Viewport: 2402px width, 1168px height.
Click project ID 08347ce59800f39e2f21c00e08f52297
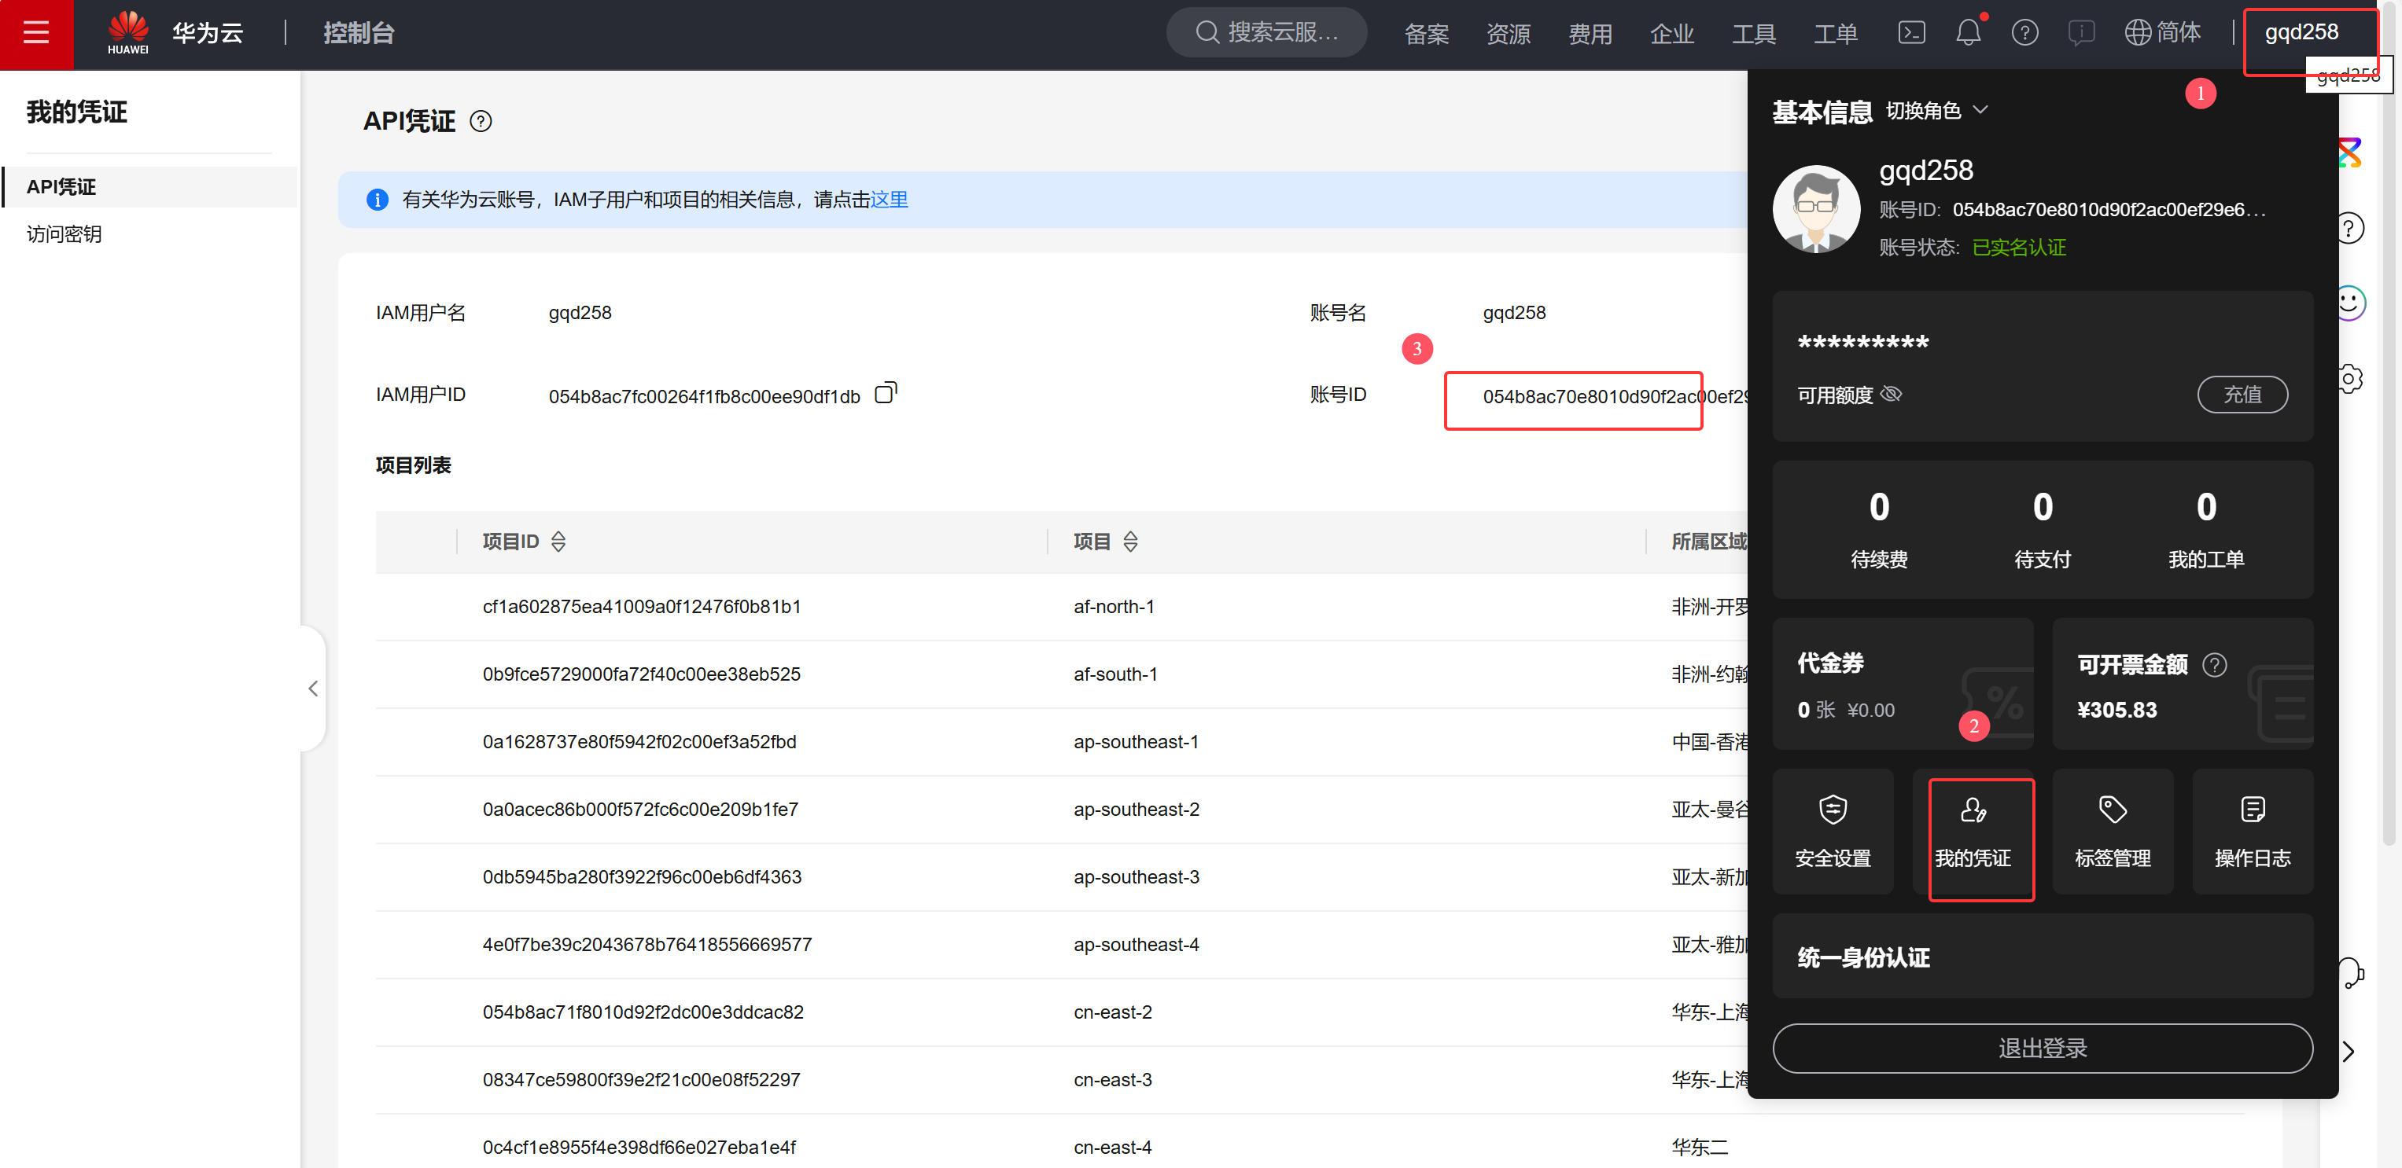point(640,1081)
